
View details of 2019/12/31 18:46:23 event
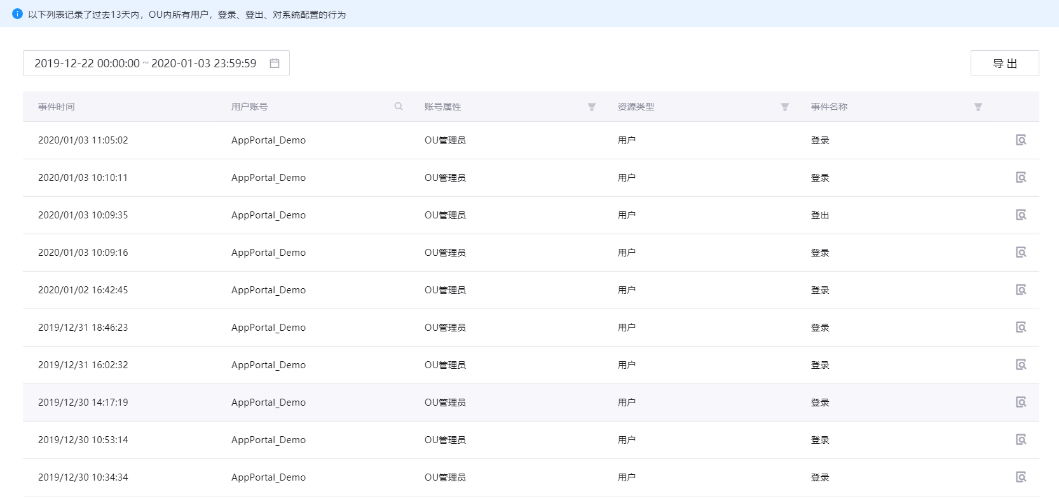click(1021, 327)
